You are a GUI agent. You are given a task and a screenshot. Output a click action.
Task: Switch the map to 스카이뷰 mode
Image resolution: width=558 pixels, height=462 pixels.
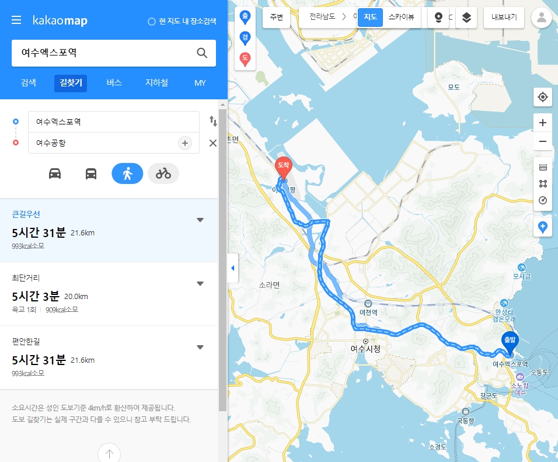pyautogui.click(x=402, y=17)
